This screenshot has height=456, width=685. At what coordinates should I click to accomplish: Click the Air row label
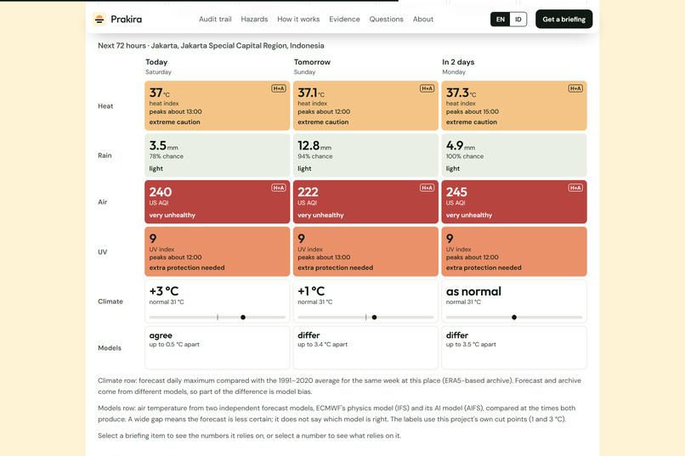(x=102, y=202)
